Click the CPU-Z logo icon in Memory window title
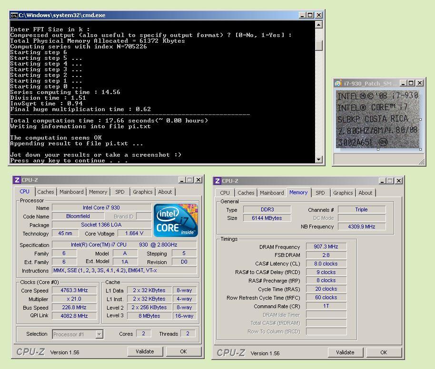435x369 pixels. coord(217,181)
